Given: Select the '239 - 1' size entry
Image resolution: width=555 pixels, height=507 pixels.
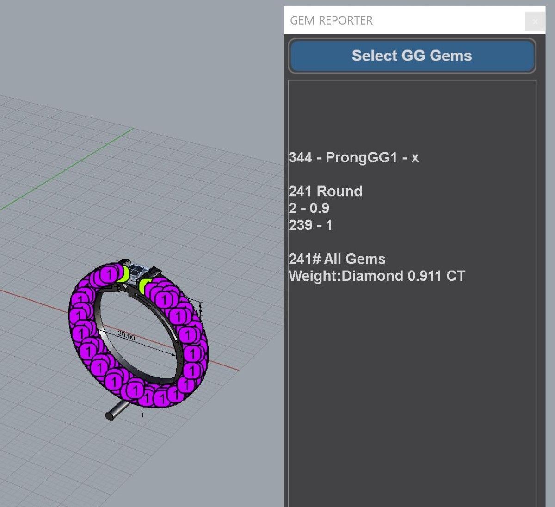Looking at the screenshot, I should (x=310, y=225).
